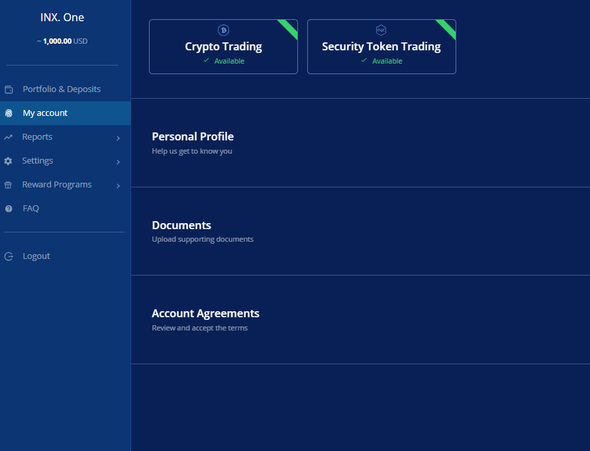Click 'Help us get to know you' text
Image resolution: width=590 pixels, height=451 pixels.
[192, 152]
